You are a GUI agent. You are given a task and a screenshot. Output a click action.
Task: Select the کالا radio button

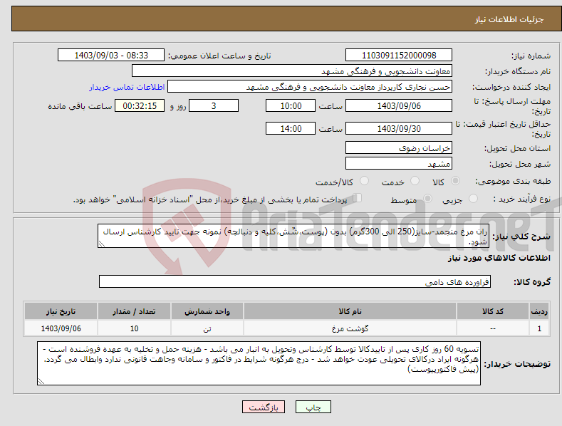click(x=455, y=181)
